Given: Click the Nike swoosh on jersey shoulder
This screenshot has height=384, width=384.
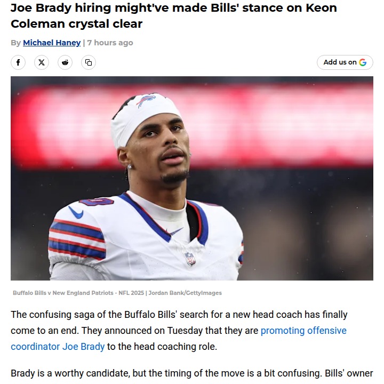Looking at the screenshot, I should [76, 212].
